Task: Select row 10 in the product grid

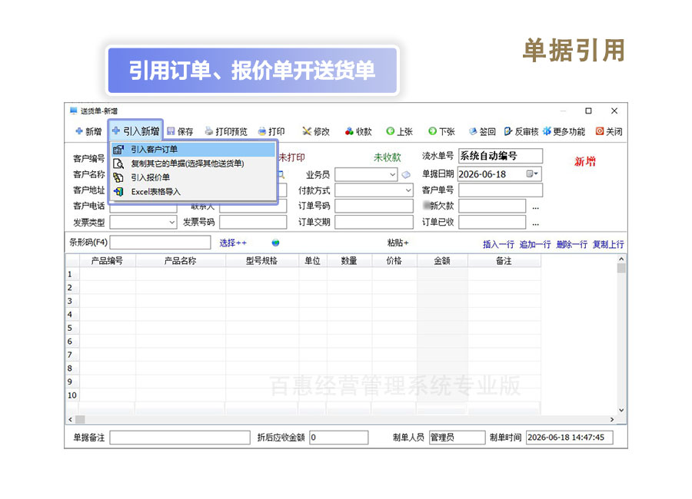Action: [x=72, y=395]
